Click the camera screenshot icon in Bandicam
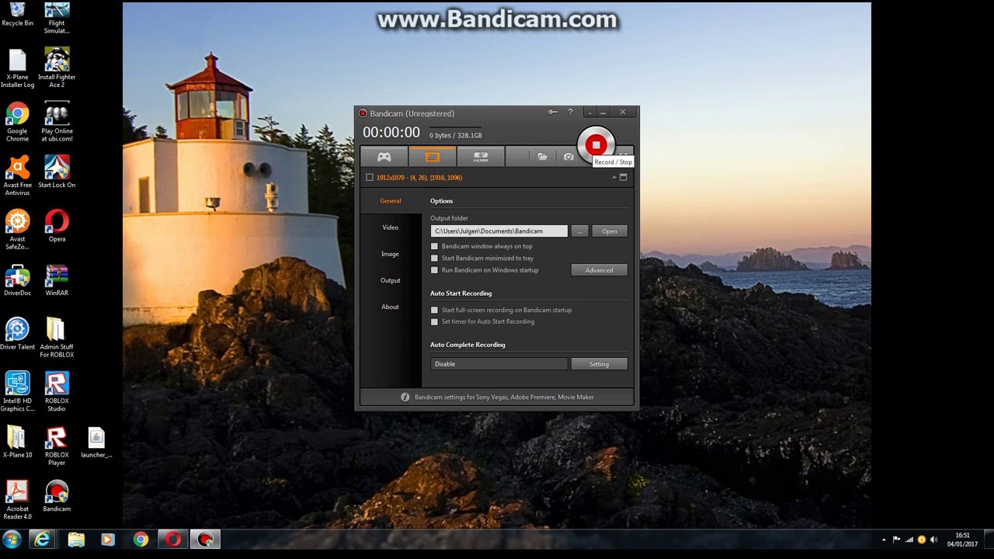 click(568, 157)
